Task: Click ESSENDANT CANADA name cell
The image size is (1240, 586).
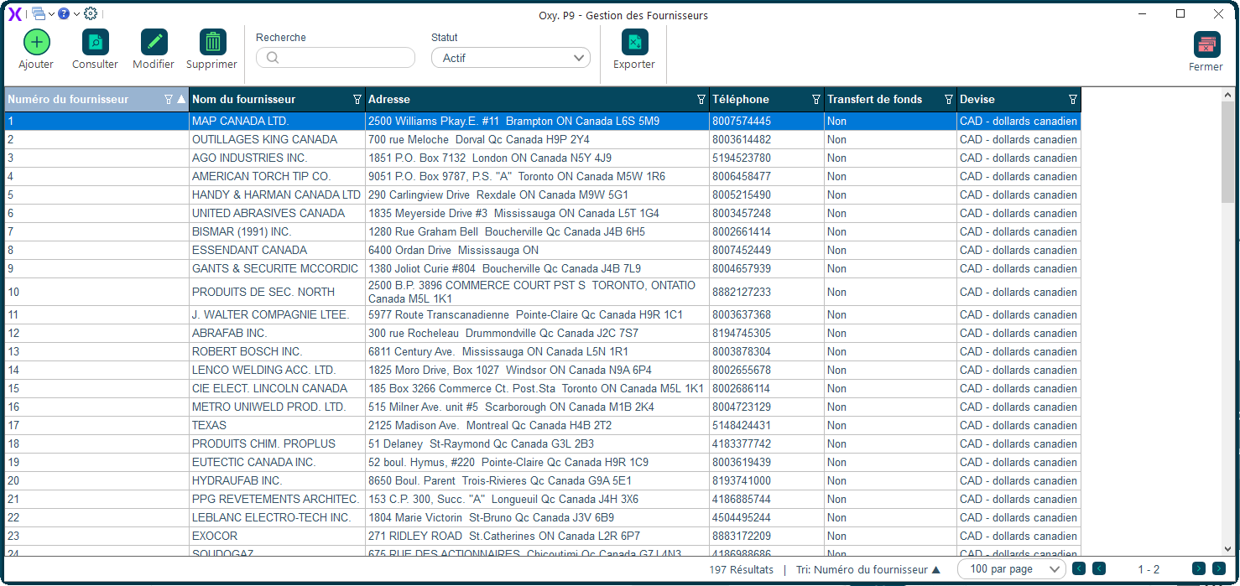Action: point(277,251)
